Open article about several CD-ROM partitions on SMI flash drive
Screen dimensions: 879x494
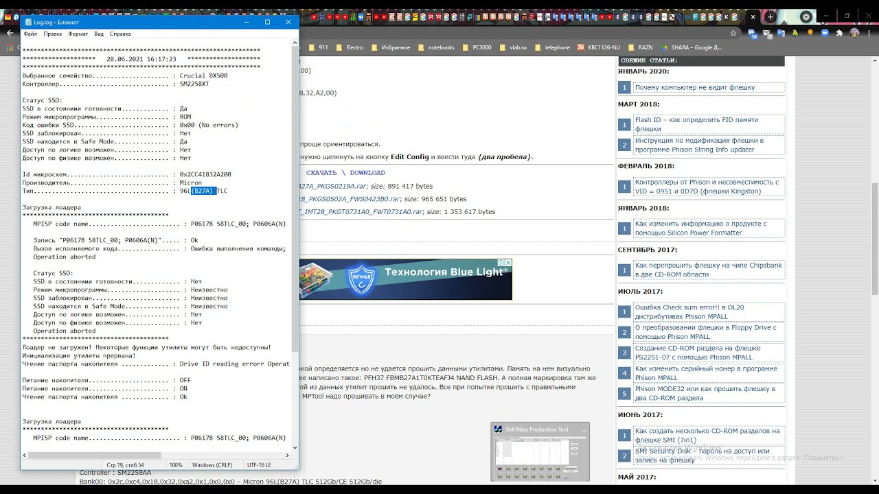click(x=707, y=435)
